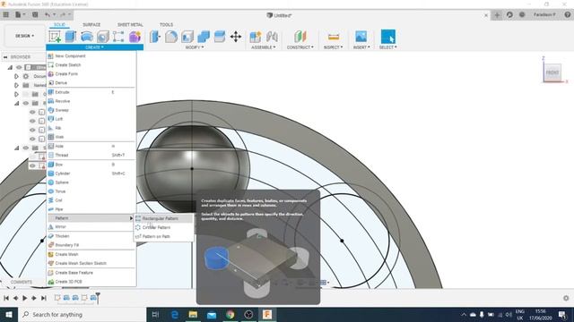Click the Save icon in quick toolbar
Screen dimensions: 574x322
35,15
